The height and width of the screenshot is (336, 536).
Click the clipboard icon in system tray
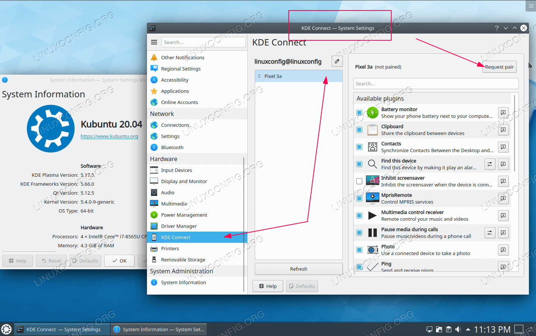pos(448,329)
